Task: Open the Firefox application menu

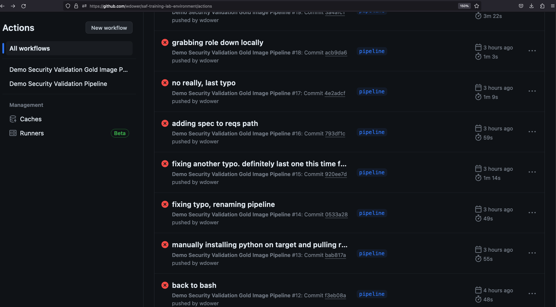Action: [x=552, y=6]
